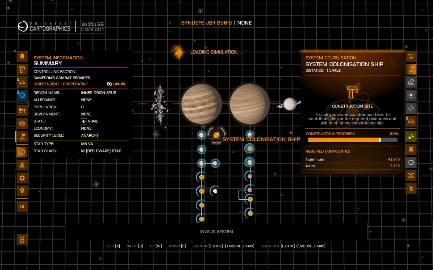Click the state icon next to NONE

click(84, 121)
